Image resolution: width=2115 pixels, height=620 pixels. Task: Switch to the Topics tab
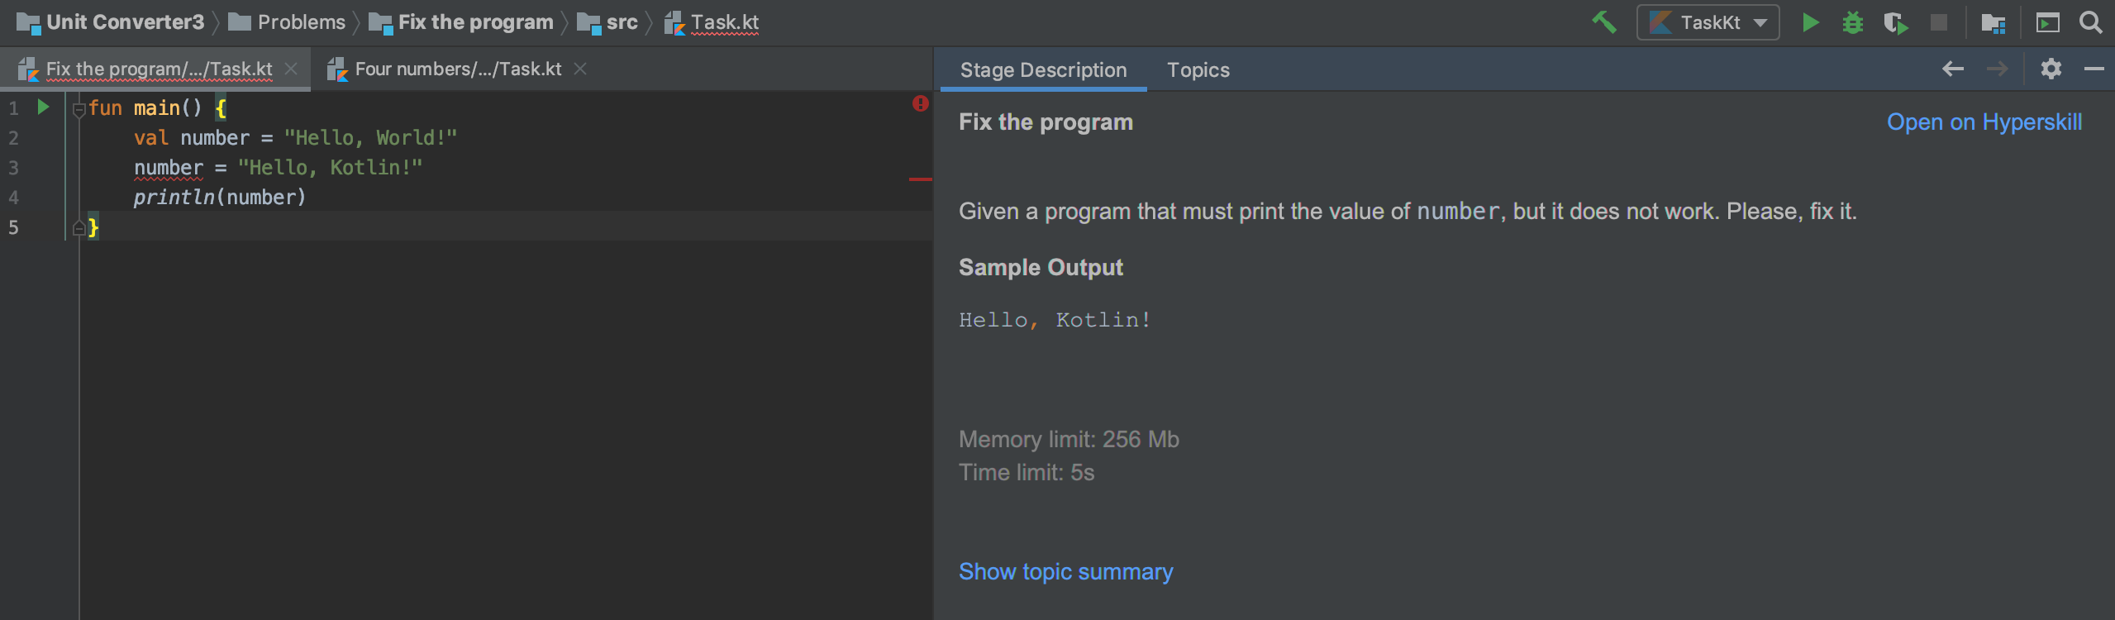[1198, 69]
